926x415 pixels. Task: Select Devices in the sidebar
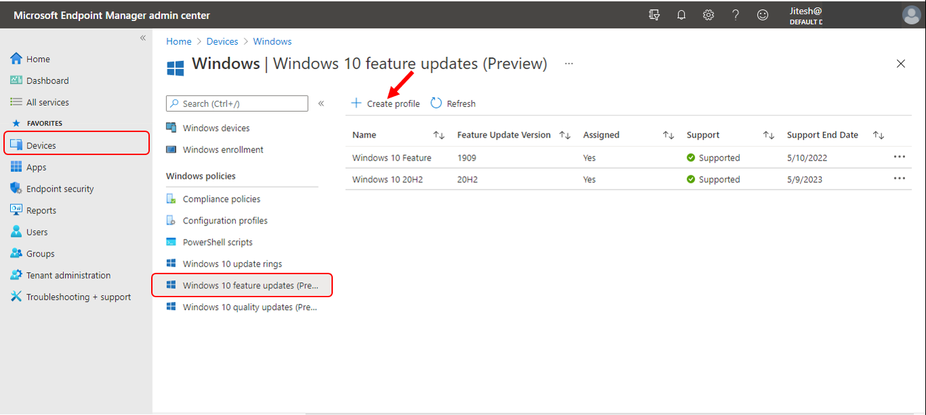pyautogui.click(x=76, y=144)
